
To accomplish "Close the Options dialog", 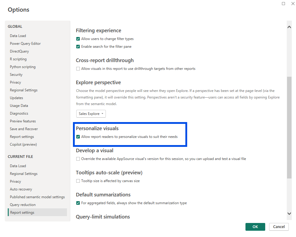I will [x=293, y=4].
